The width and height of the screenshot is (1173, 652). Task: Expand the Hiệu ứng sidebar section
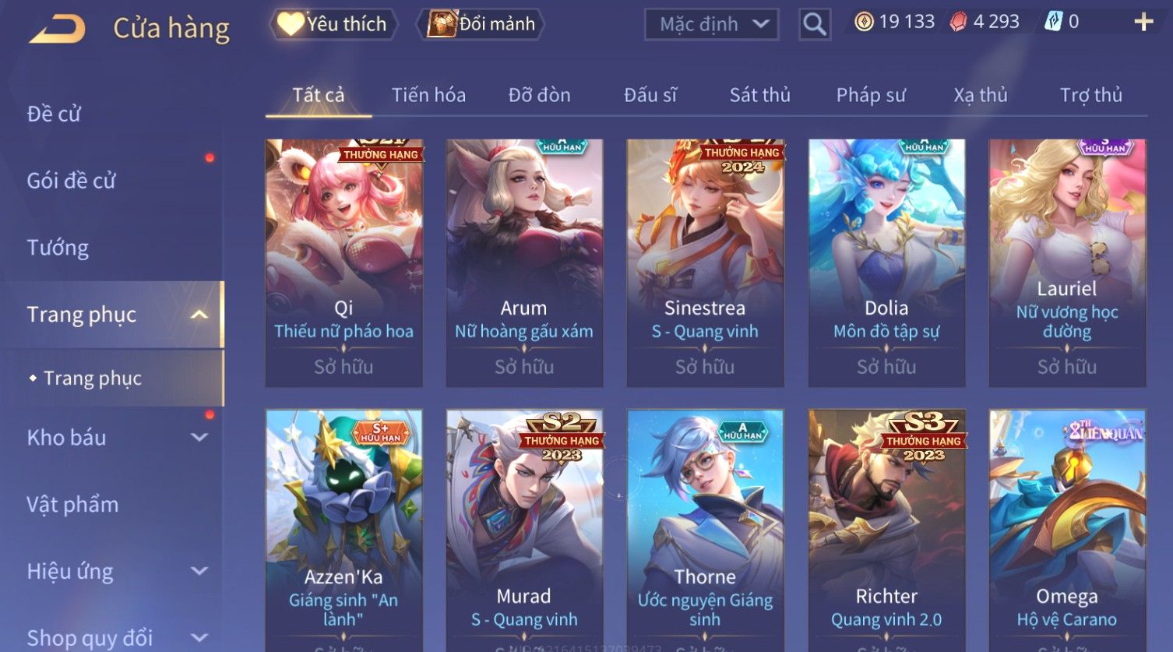click(199, 571)
